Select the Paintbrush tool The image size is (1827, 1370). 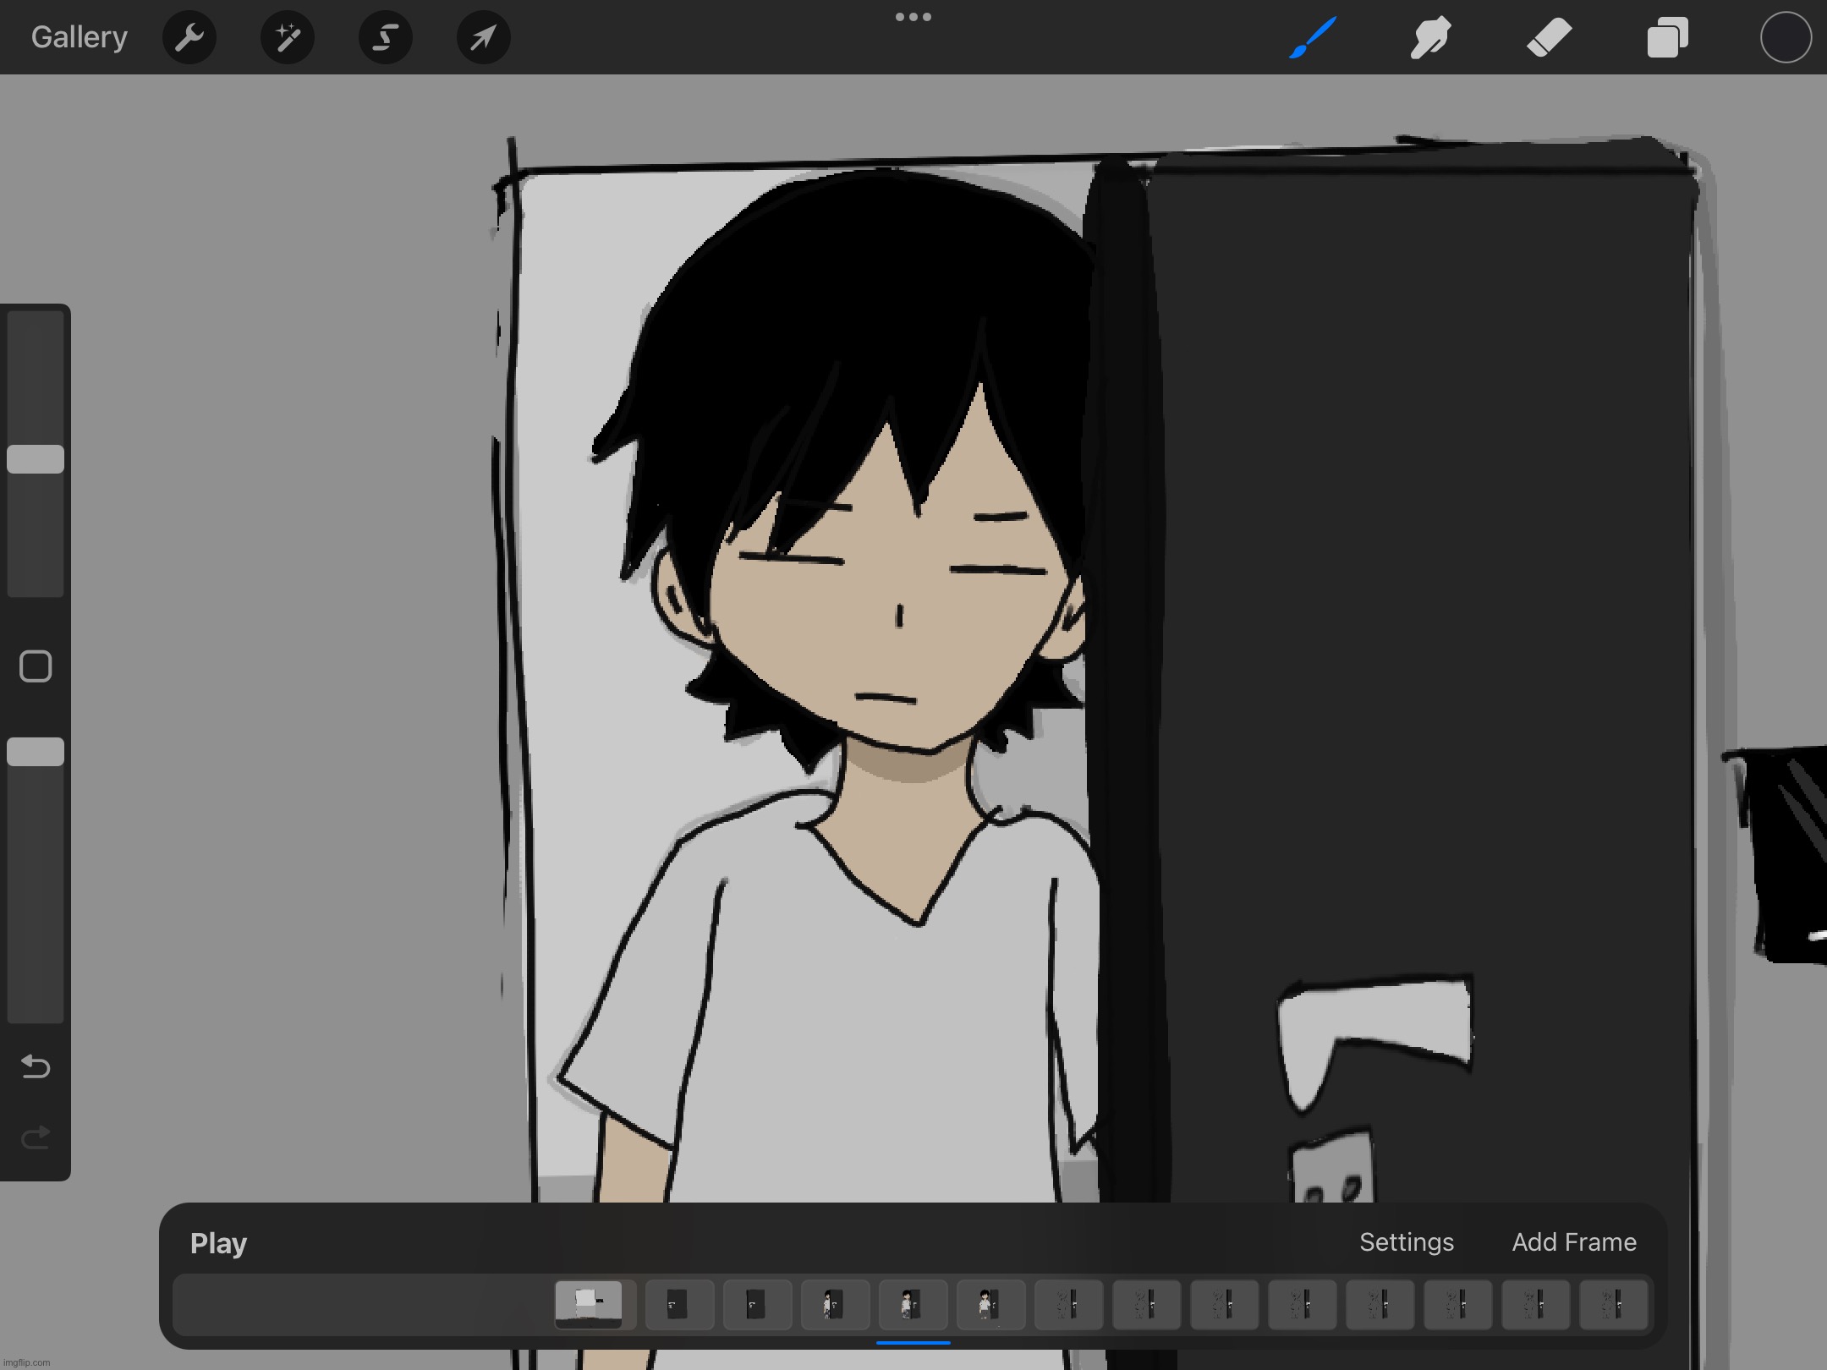point(1312,37)
